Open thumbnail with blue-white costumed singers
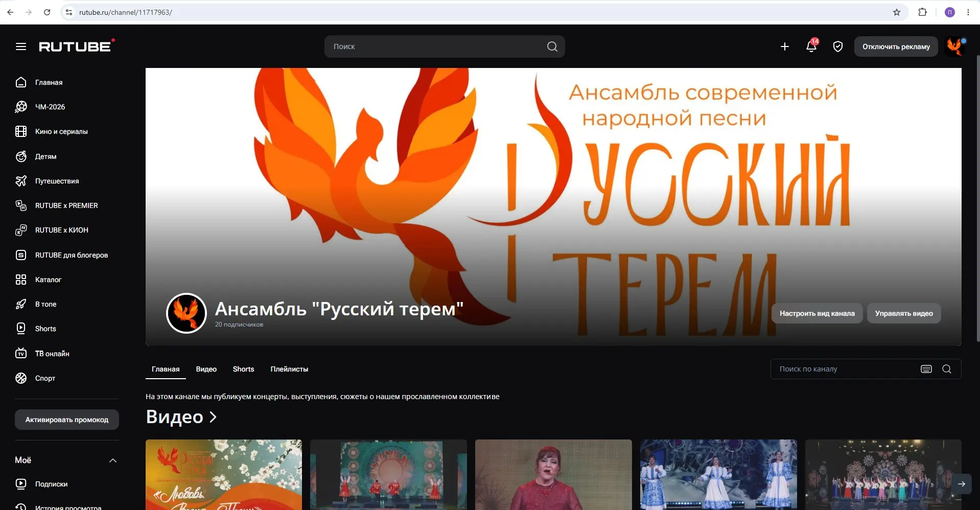This screenshot has height=510, width=980. (718, 475)
